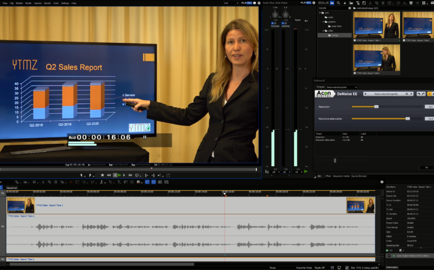434x270 pixels.
Task: Click the Add clip open-folder icon in bin
Action: click(351, 3)
